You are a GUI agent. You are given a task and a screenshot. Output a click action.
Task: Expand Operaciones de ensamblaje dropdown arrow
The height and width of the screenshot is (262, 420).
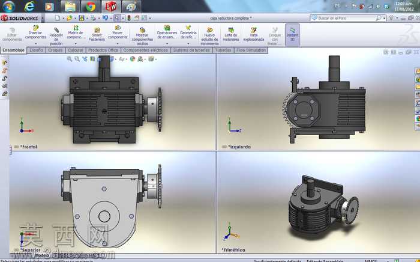point(167,43)
